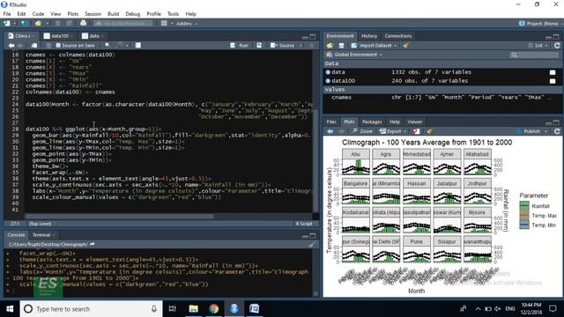Minimize the Environment pane
564x317 pixels.
[548, 37]
